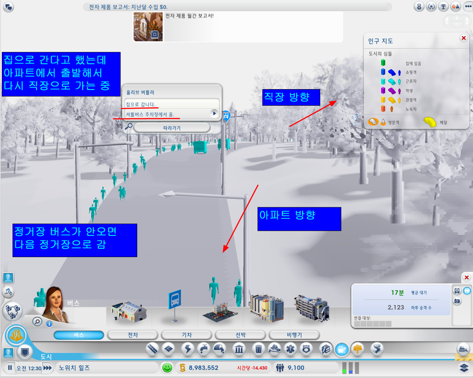Select the 관광객 legend label
473x378 pixels.
tap(411, 100)
